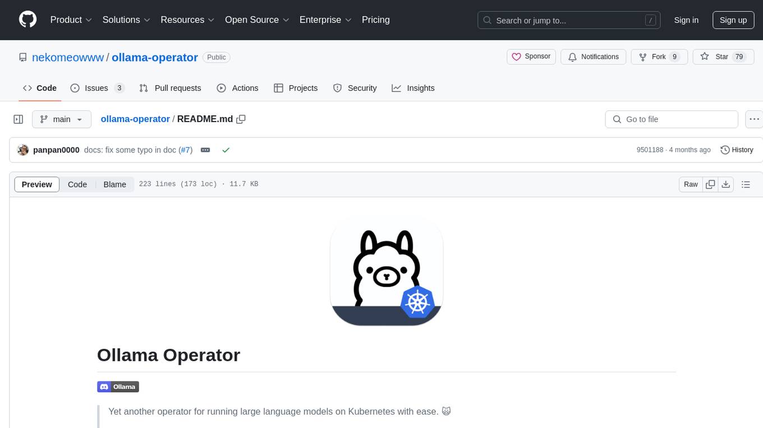Image resolution: width=763 pixels, height=428 pixels.
Task: Open the Ollama Operator logo image
Action: [x=387, y=270]
